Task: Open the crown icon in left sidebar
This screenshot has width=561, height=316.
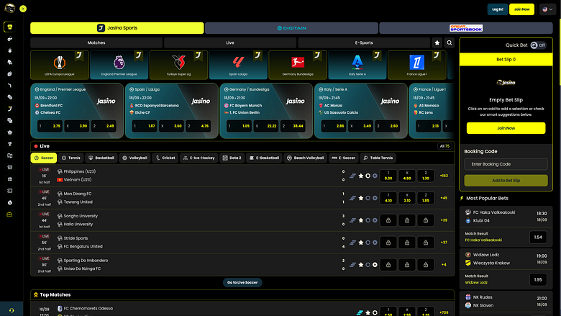Action: pos(9,132)
